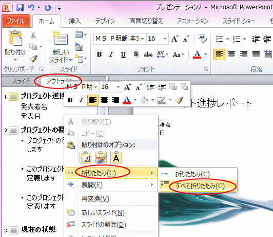Viewport: 273px width, 237px height.
Task: Toggle Underline in ribbon Font group
Action: (x=123, y=54)
